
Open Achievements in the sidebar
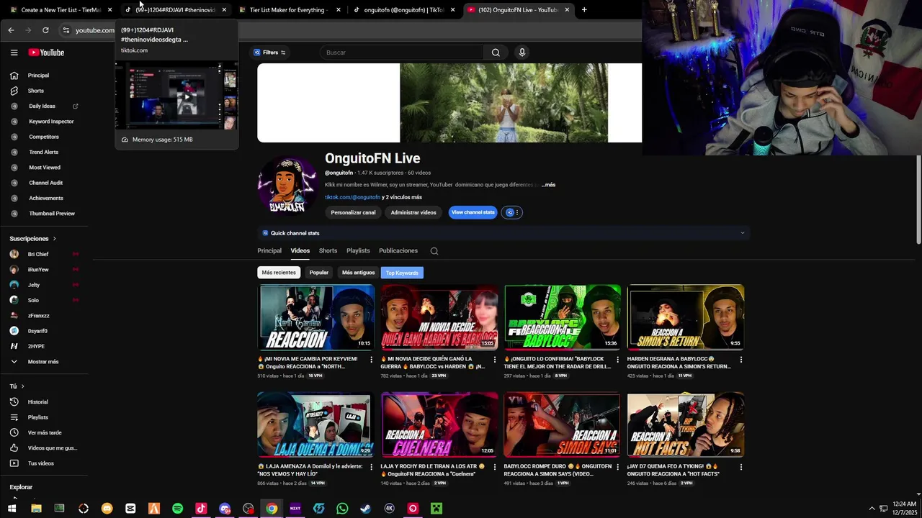(46, 198)
